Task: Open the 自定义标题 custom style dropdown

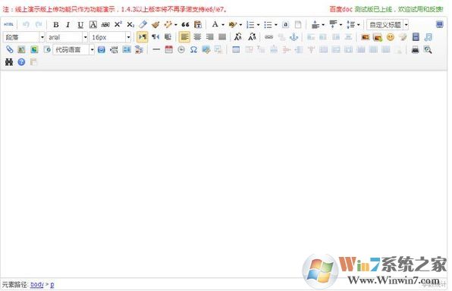Action: point(388,25)
